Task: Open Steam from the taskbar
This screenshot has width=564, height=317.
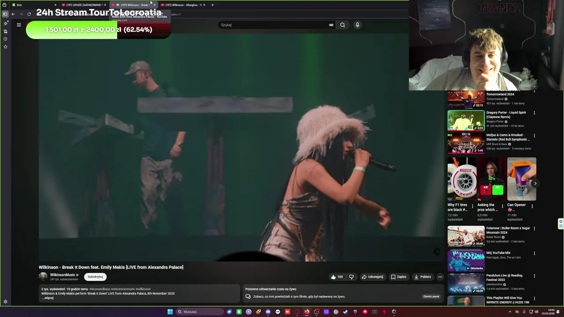Action: [x=345, y=312]
